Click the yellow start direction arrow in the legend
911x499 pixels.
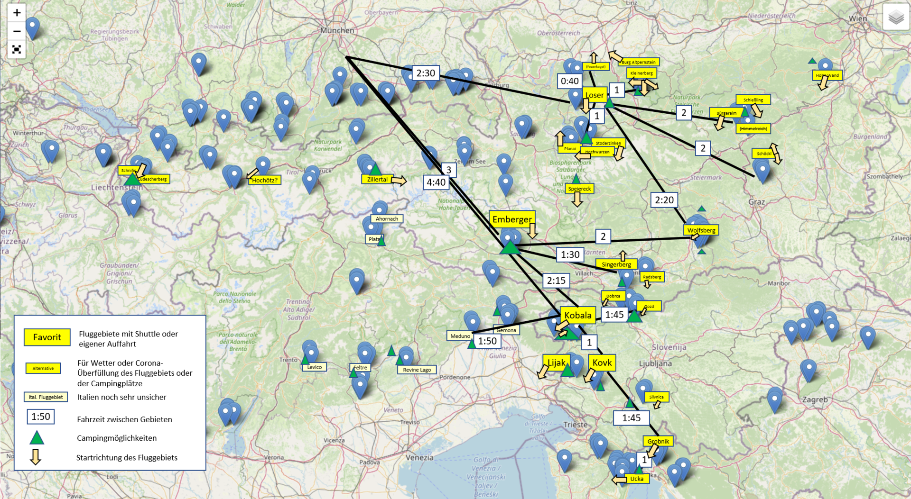pos(36,457)
